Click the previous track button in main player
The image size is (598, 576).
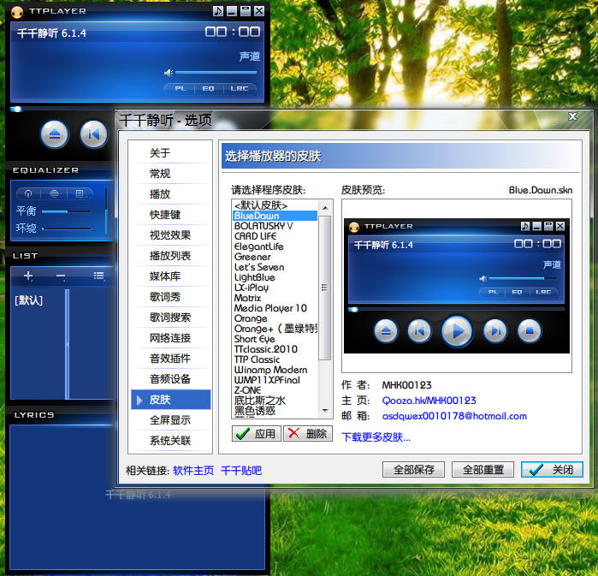(93, 134)
